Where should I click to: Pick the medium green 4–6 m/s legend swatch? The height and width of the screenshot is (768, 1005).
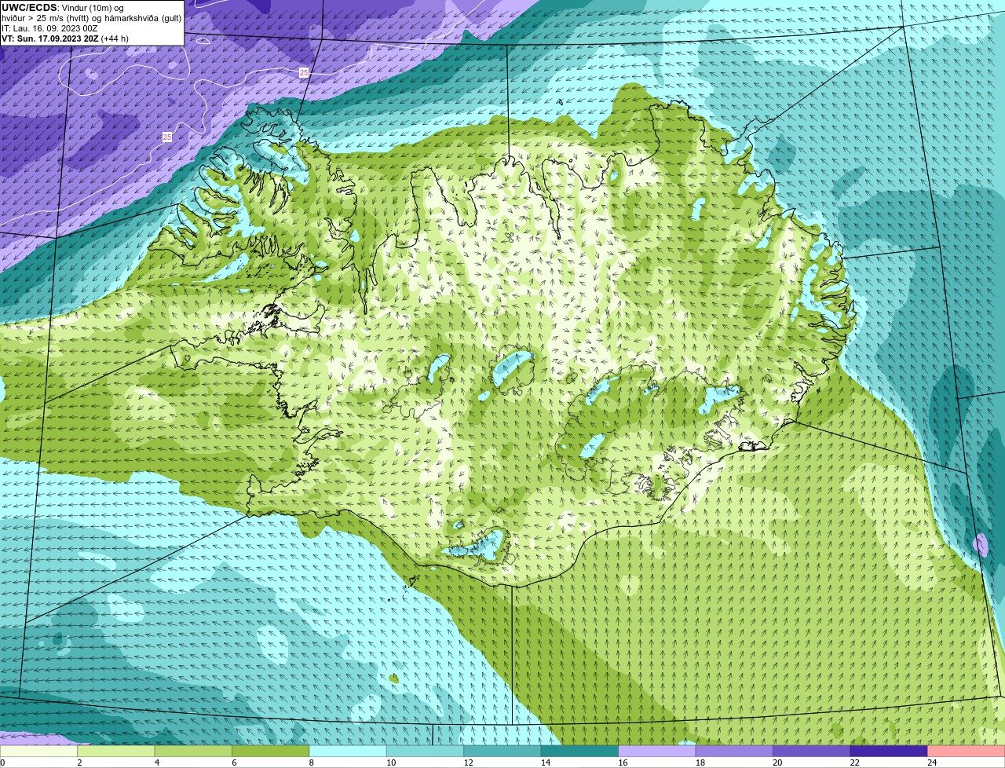(193, 751)
